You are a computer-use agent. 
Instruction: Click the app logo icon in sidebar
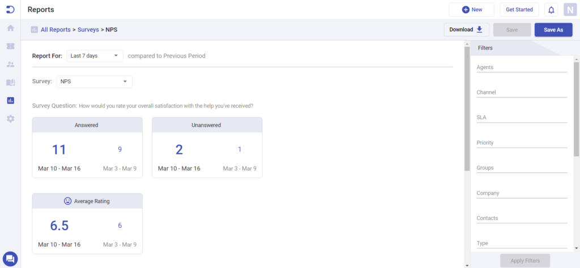(x=10, y=9)
